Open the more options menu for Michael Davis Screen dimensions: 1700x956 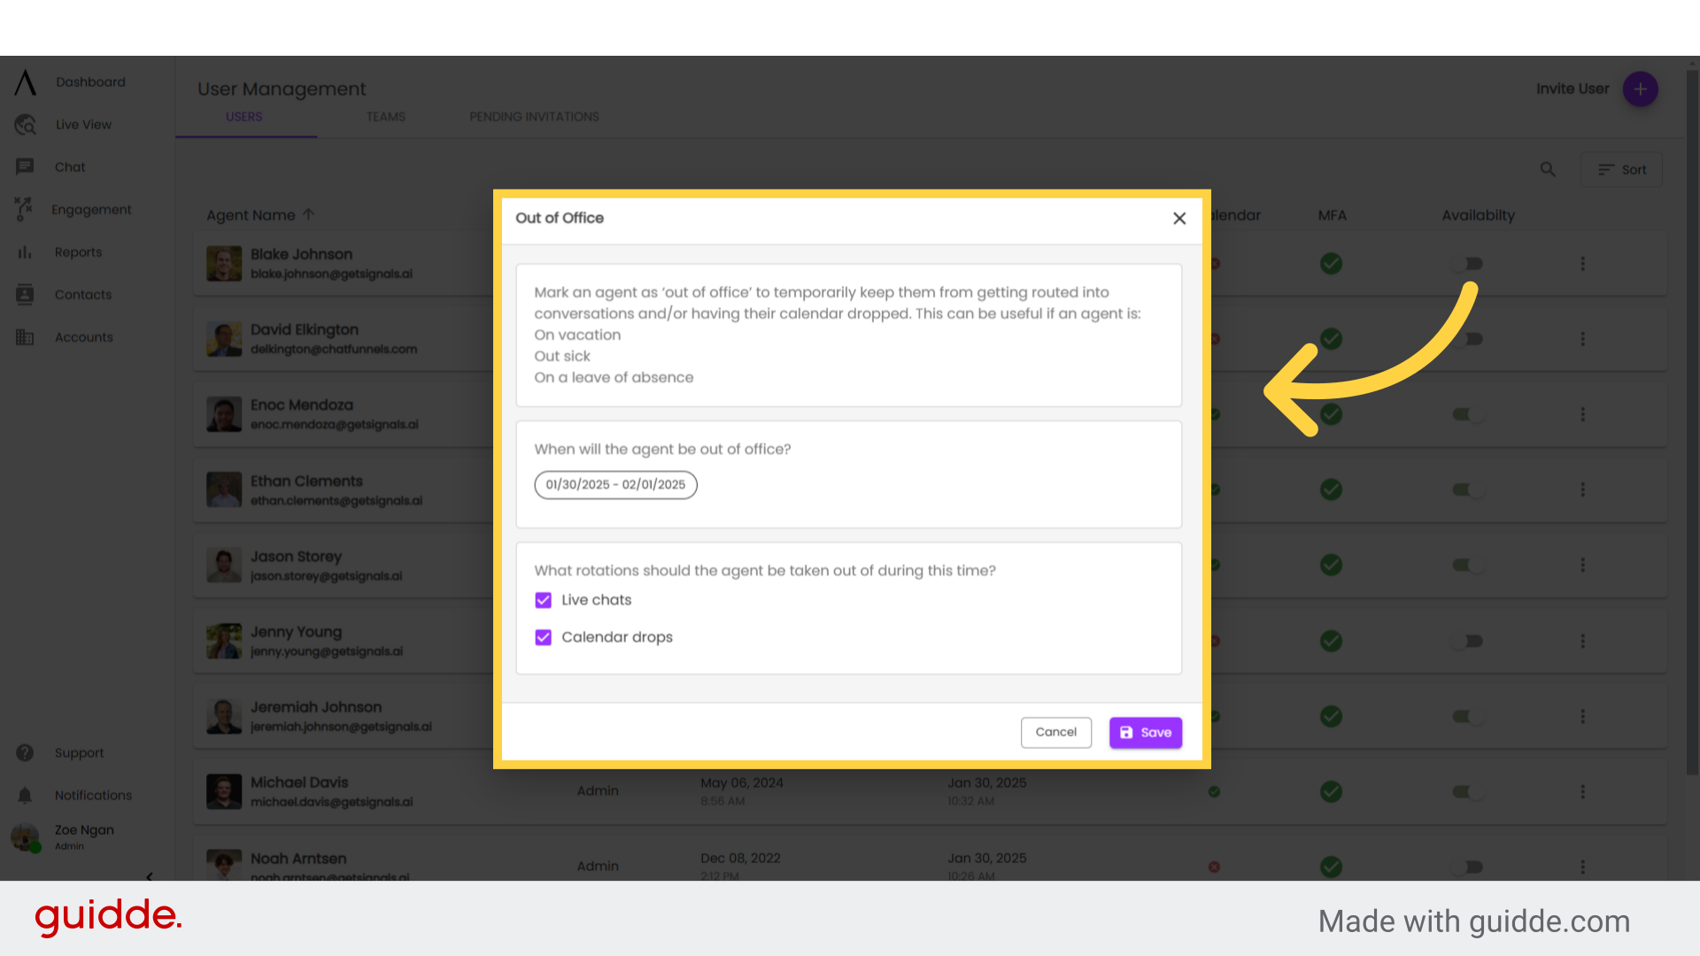coord(1583,791)
